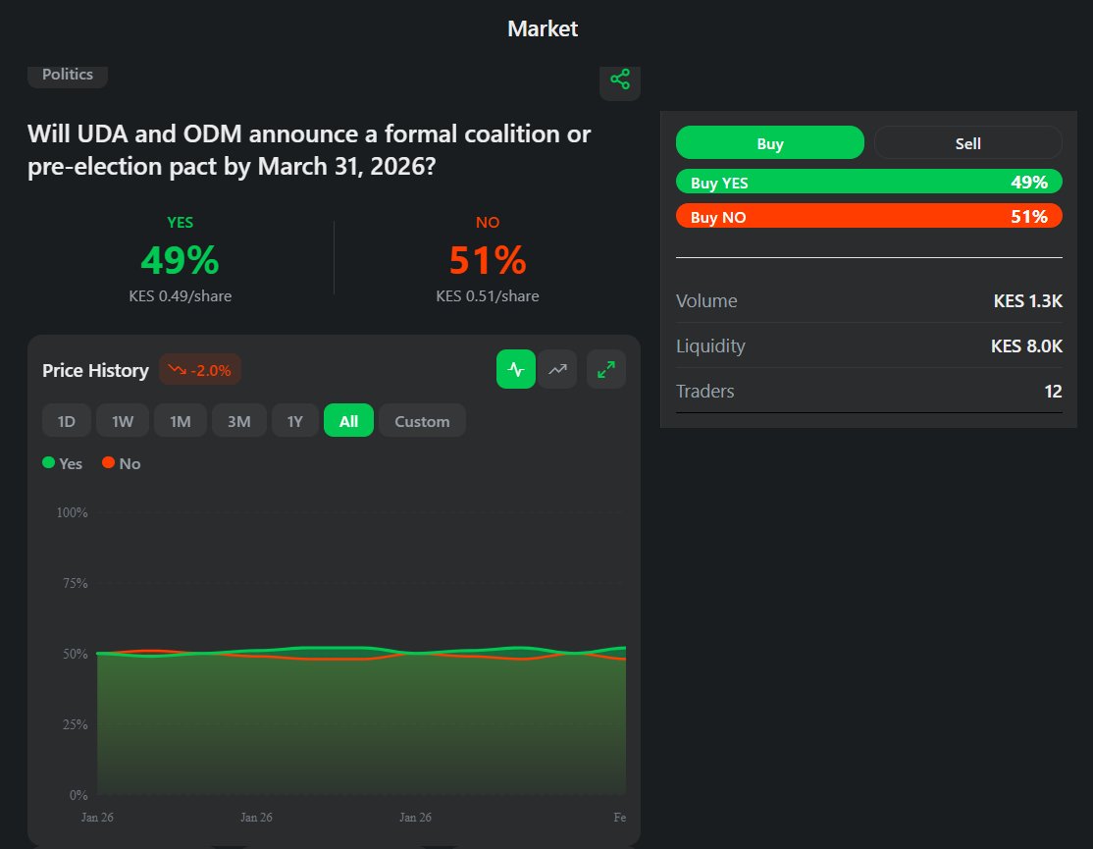Click the KES 0.51/share label

(x=488, y=296)
